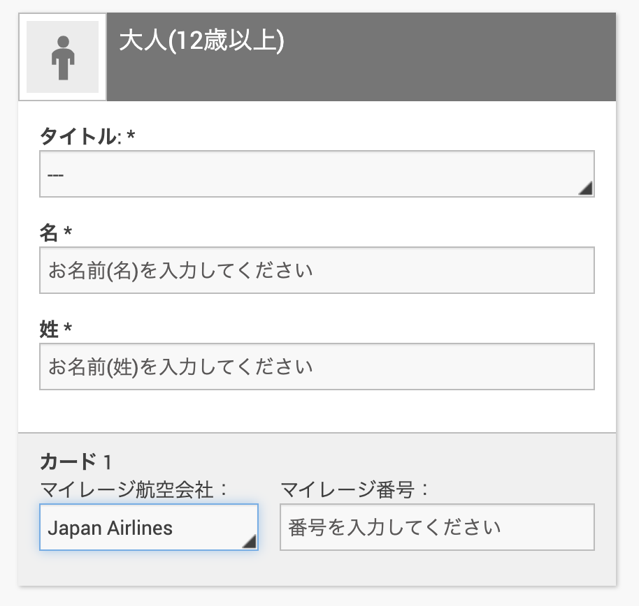Click the マイレージ番号 label
639x606 pixels.
coord(354,489)
